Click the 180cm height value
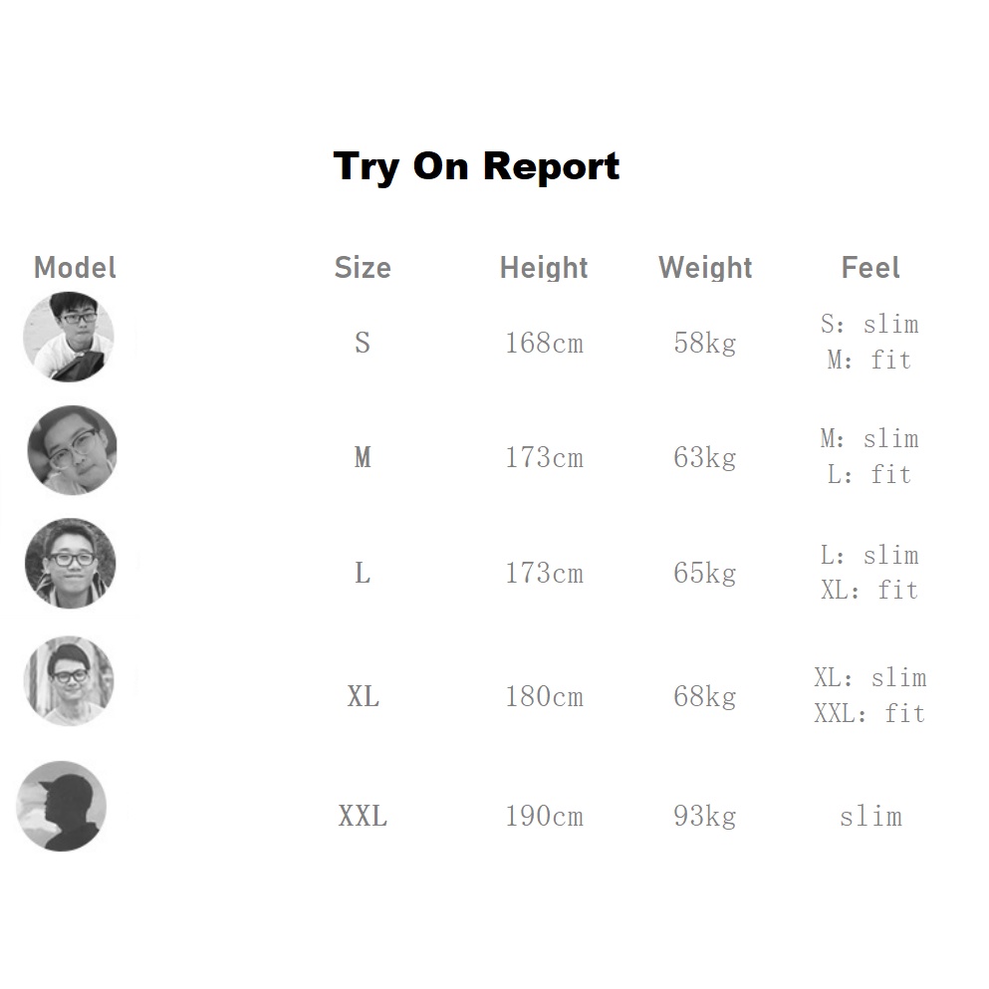The height and width of the screenshot is (989, 989). tap(544, 697)
